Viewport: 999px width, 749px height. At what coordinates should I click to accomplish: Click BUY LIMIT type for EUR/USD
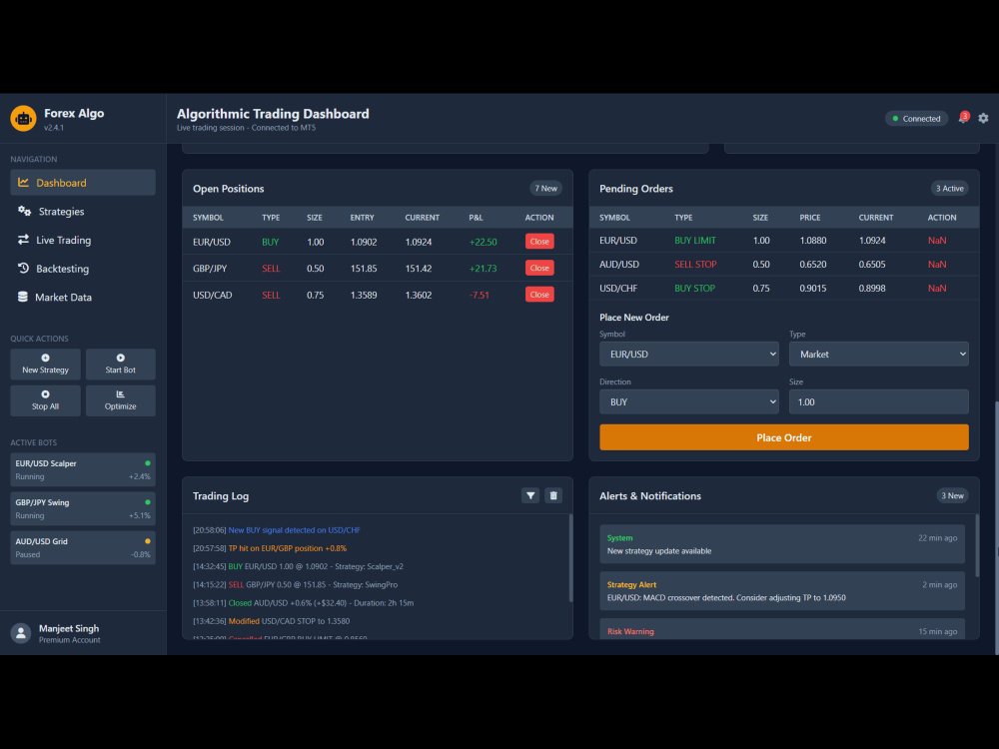point(694,241)
